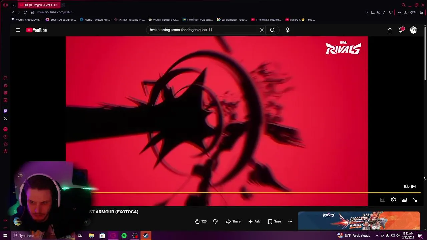Save the video to a playlist
Viewport: 427px width, 240px height.
click(x=274, y=221)
